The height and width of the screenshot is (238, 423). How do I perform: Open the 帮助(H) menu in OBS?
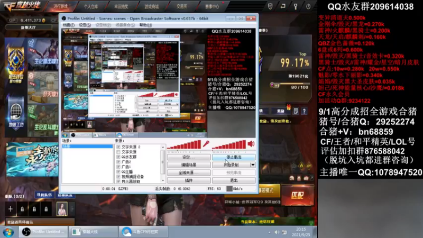point(146,25)
